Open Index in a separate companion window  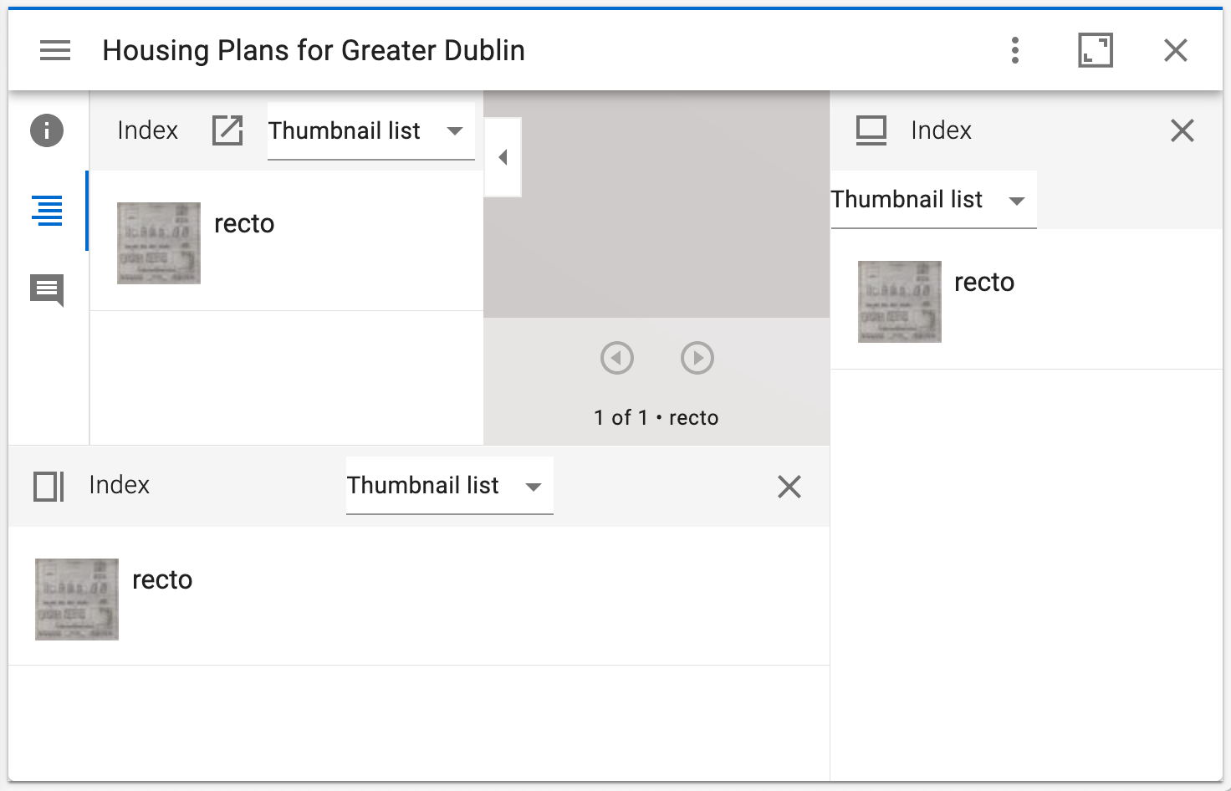coord(226,130)
